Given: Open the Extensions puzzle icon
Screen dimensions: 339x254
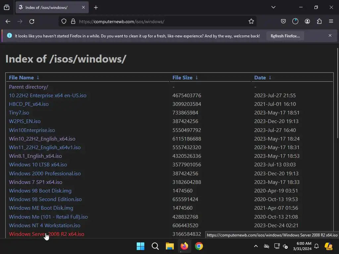Looking at the screenshot, I should [319, 21].
